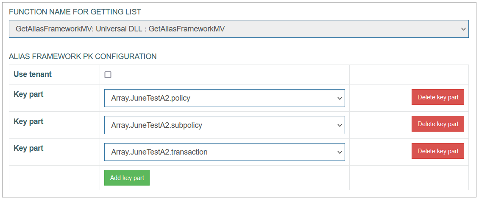
Task: Click the chevron arrow of the function name selector
Action: click(463, 29)
